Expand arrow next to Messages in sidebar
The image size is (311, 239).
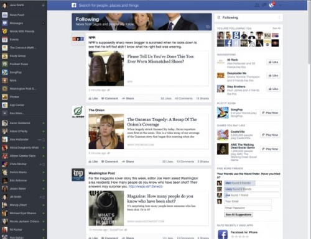[44, 23]
